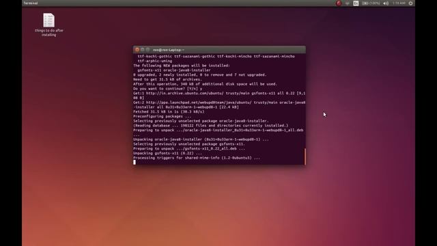The image size is (437, 246).
Task: Close the terminal window
Action: [137, 50]
